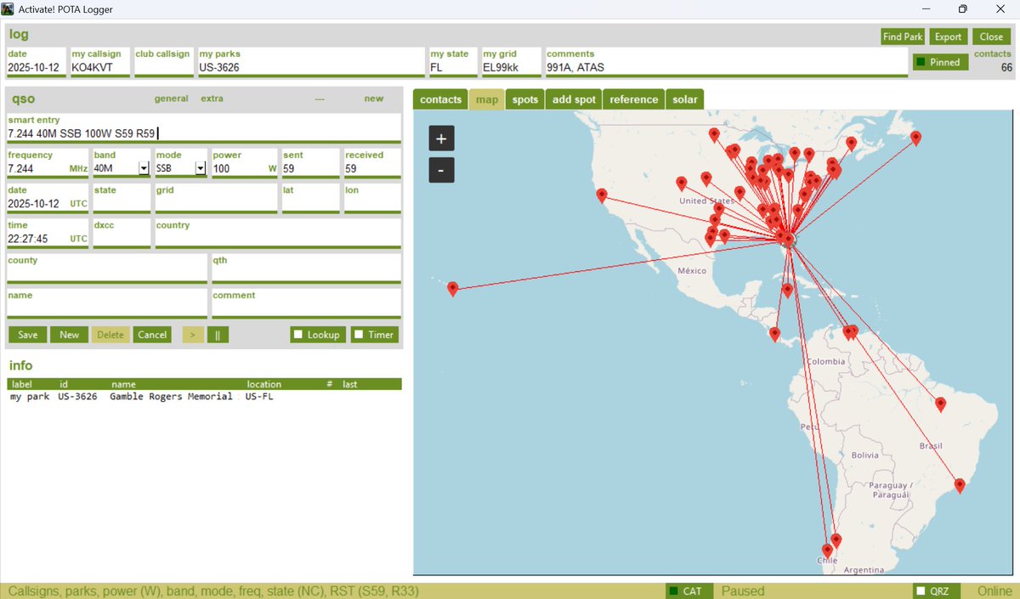
Task: Click the Delete button
Action: (110, 335)
